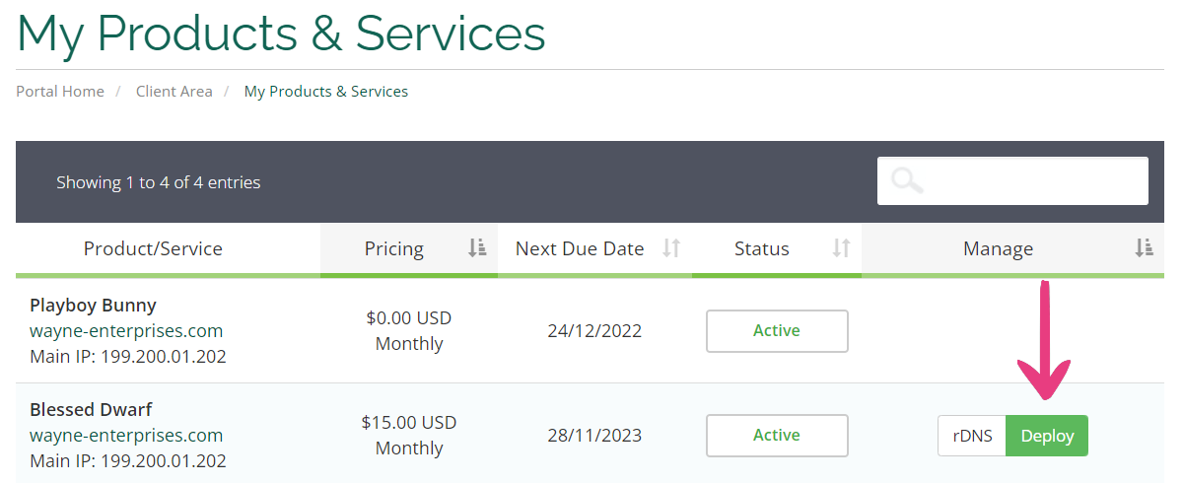The height and width of the screenshot is (483, 1183).
Task: Click the 28/11/2023 due date cell
Action: pos(594,435)
